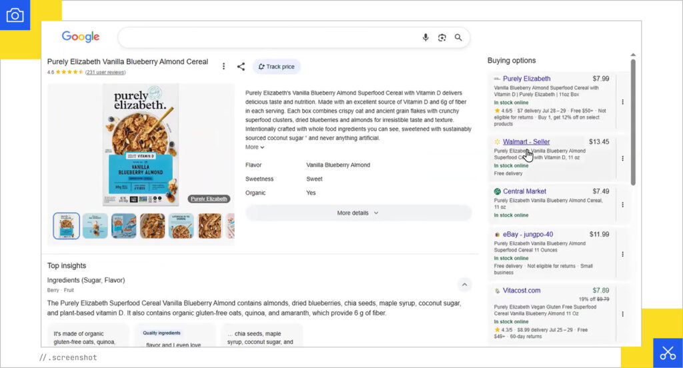Image resolution: width=683 pixels, height=368 pixels.
Task: Open the Walmart - Seller link
Action: click(526, 142)
